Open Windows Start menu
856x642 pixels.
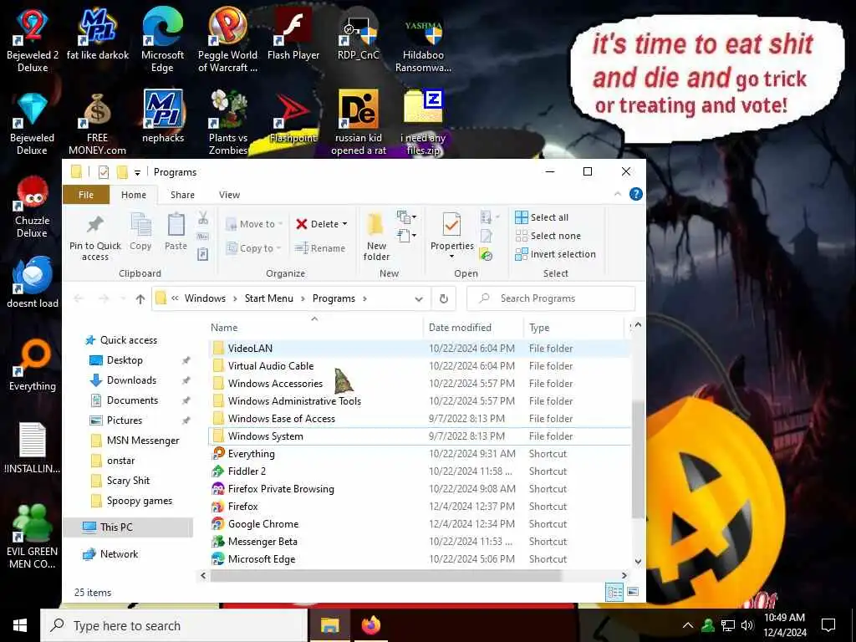tap(20, 625)
